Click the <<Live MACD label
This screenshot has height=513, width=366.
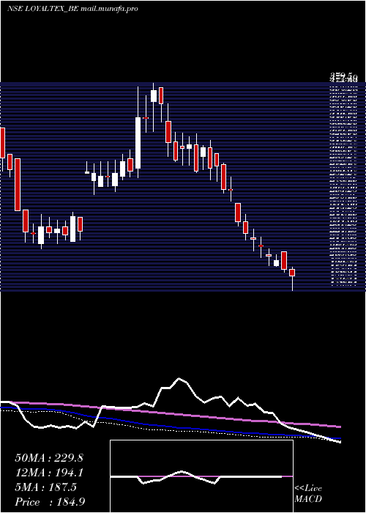[308, 493]
